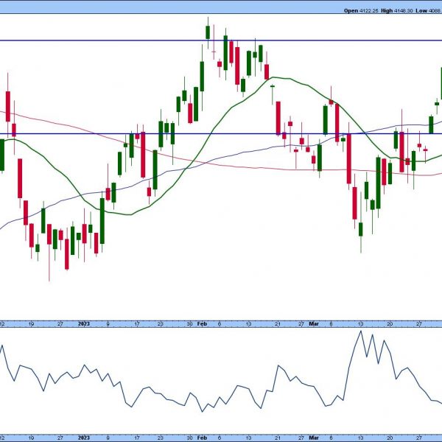This screenshot has height=442, width=442.
Task: Click "17" on the indicator panel's date axis
Action: click(137, 438)
